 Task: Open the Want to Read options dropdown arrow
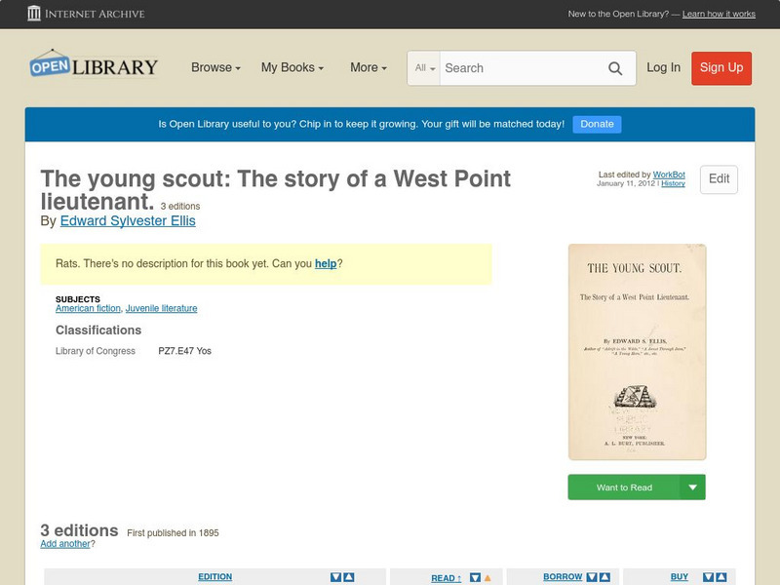click(x=692, y=487)
